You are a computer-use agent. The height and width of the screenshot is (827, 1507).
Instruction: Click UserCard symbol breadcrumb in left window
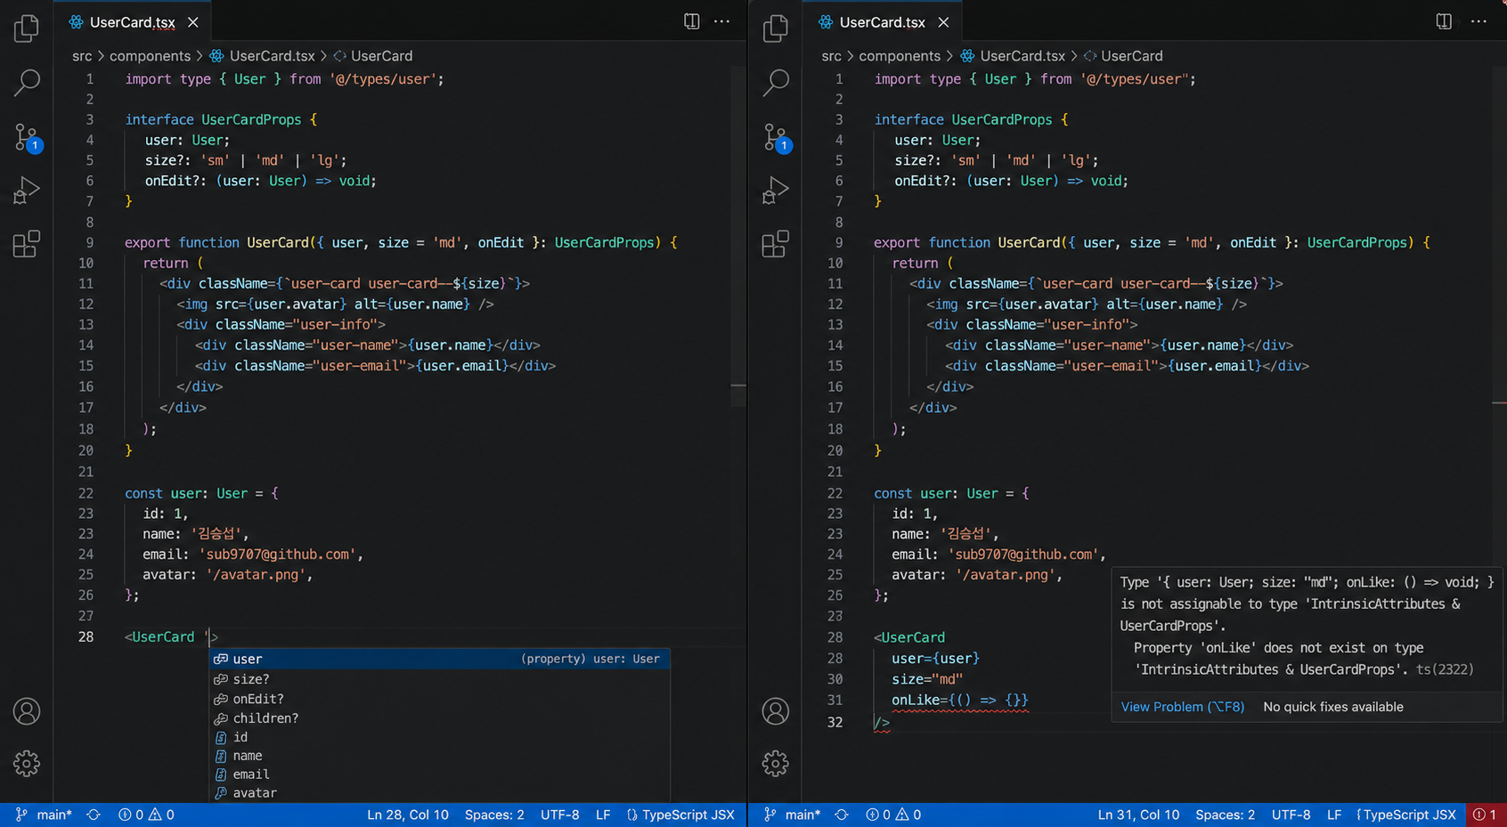pyautogui.click(x=373, y=56)
